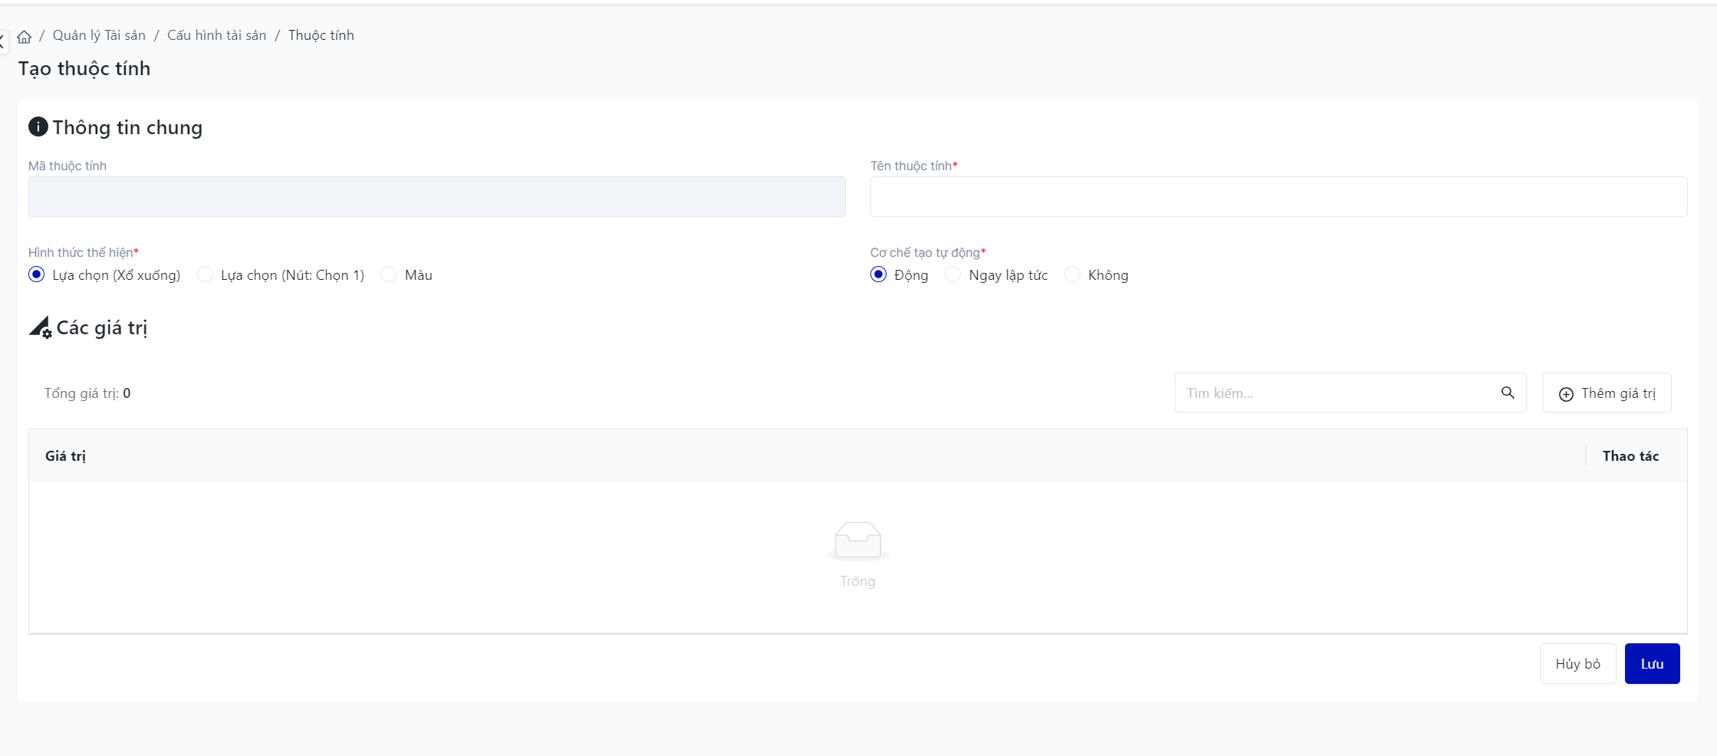Viewport: 1717px width, 756px height.
Task: Select the Động auto-create radio
Action: point(879,274)
